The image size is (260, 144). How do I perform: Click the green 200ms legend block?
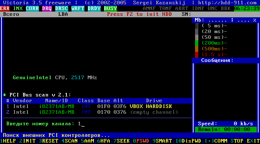(197, 43)
